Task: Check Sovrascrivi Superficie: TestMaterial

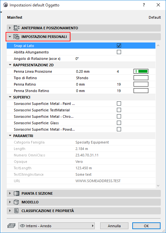Action: coord(119,110)
